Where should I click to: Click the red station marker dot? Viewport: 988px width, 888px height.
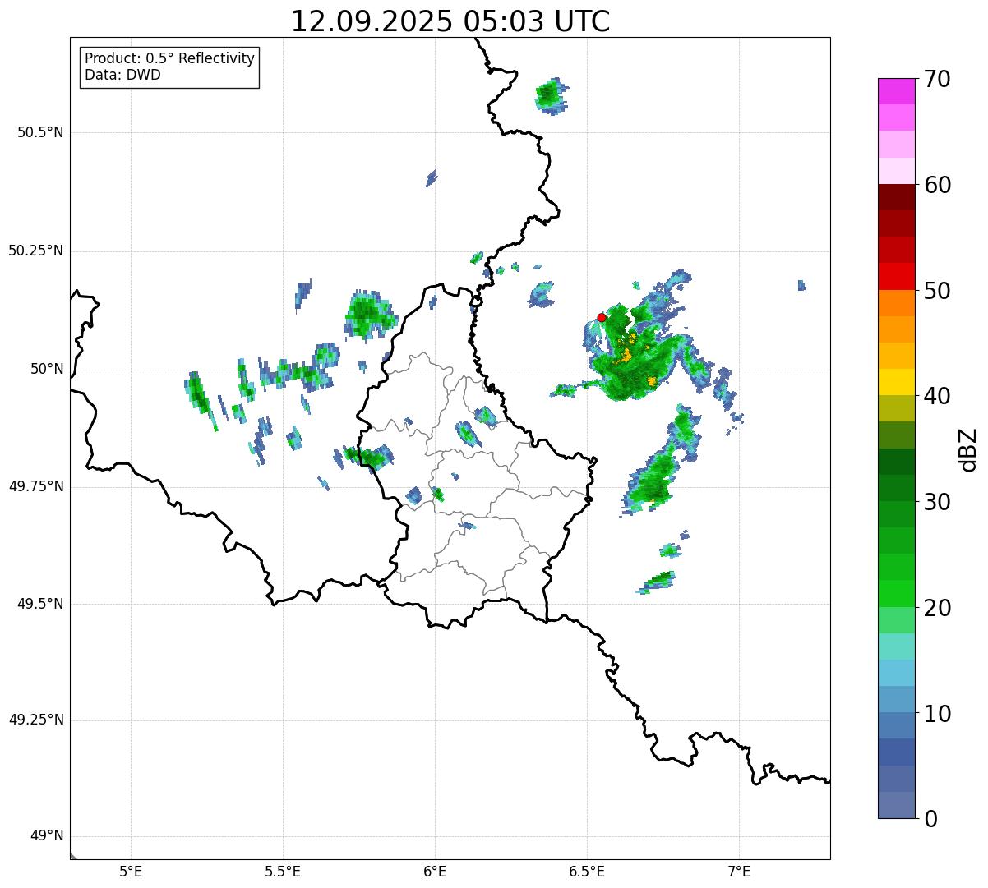coord(601,317)
